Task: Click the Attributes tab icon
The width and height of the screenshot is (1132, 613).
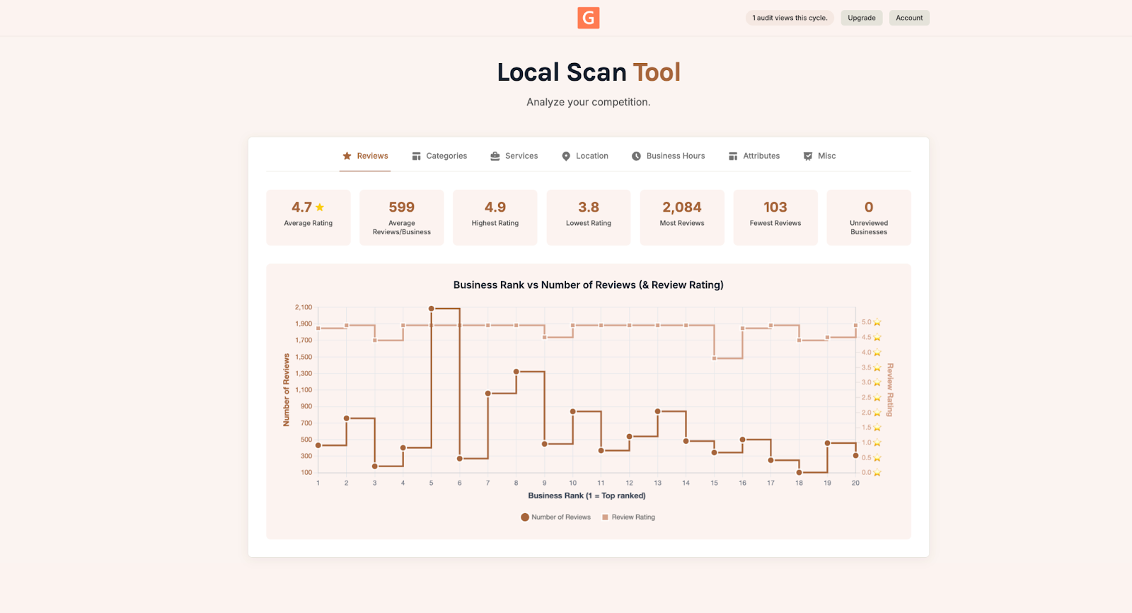Action: [733, 156]
